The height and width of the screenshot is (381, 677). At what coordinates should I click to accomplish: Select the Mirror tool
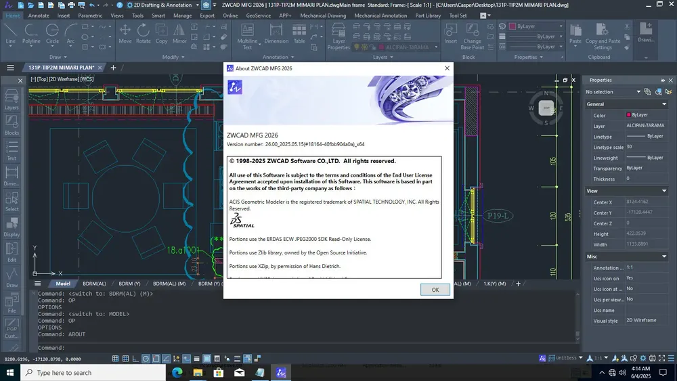coord(179,34)
